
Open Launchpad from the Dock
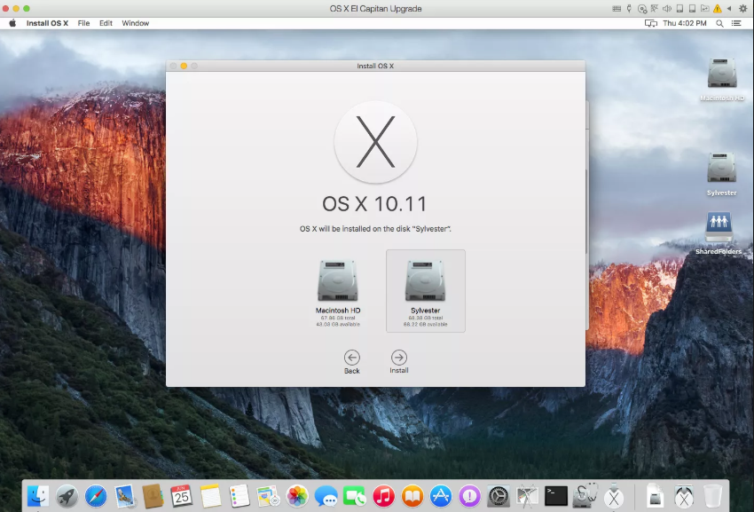67,496
